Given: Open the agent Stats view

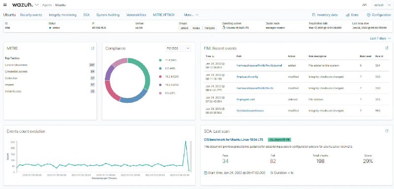Looking at the screenshot, I should point(352,15).
